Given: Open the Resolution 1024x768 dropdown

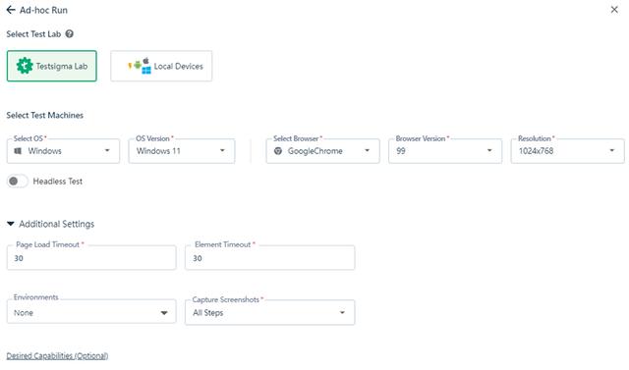Looking at the screenshot, I should point(567,151).
